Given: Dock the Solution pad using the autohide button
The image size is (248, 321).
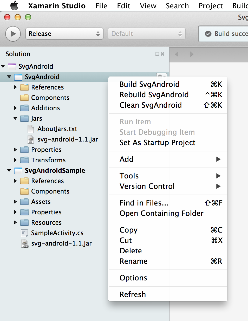Looking at the screenshot, I should pyautogui.click(x=157, y=54).
